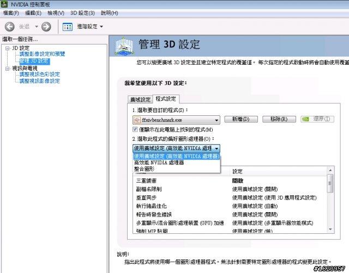The height and width of the screenshot is (273, 349).
Task: Select 調整影像設定和預覽 in the tree
Action: (43, 54)
